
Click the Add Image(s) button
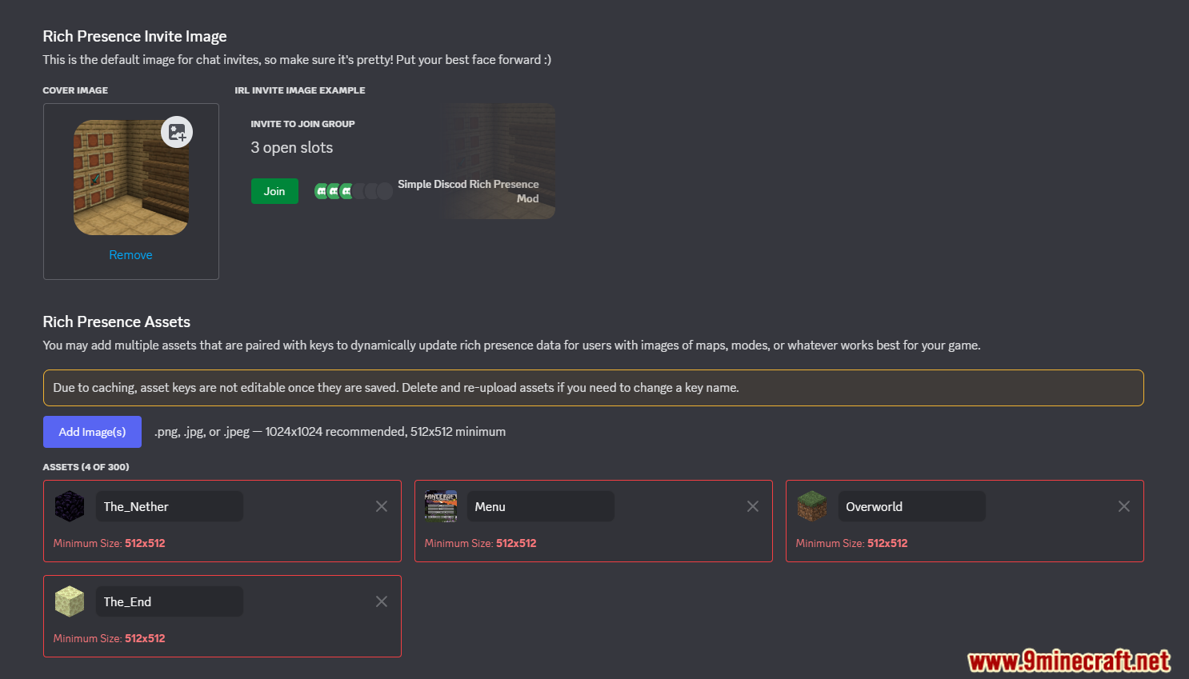click(x=92, y=432)
